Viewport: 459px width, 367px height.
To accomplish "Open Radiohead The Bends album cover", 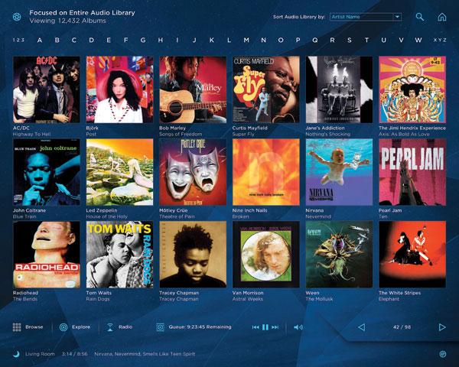I will click(47, 255).
